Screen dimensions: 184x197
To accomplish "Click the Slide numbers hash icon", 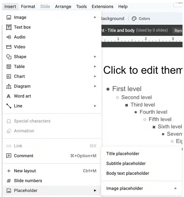I will tap(9, 181).
